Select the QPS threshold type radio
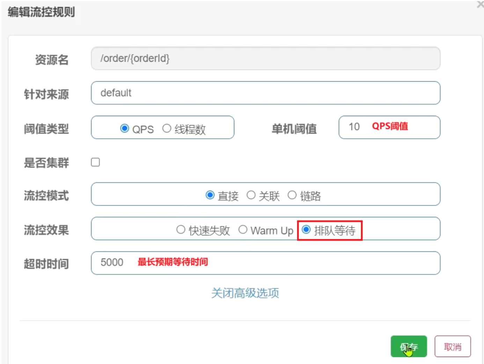The image size is (484, 364). [125, 129]
